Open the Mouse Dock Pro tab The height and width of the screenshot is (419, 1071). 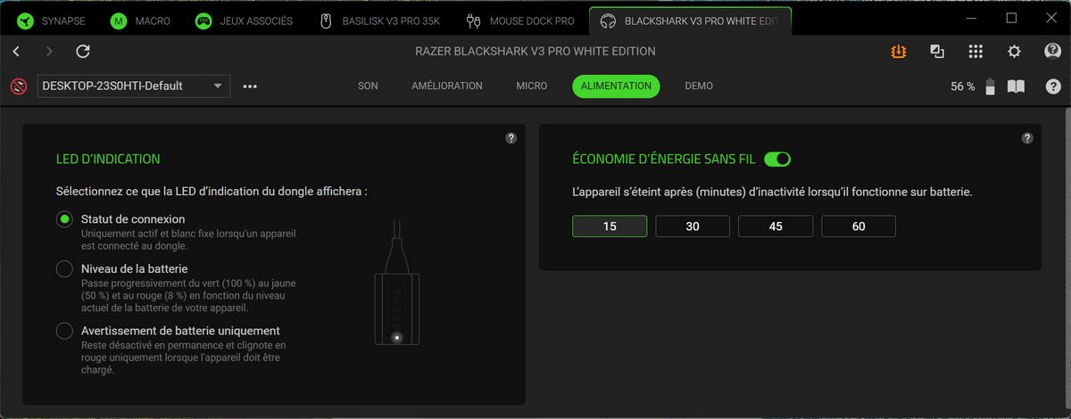point(519,20)
